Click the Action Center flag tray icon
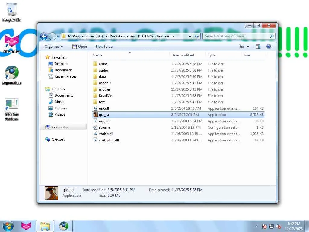Image resolution: width=309 pixels, height=232 pixels. pyautogui.click(x=264, y=227)
